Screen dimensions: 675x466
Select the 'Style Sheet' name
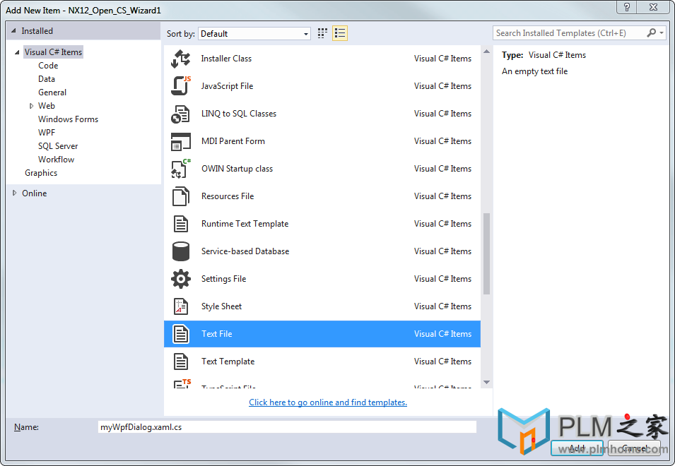[221, 306]
